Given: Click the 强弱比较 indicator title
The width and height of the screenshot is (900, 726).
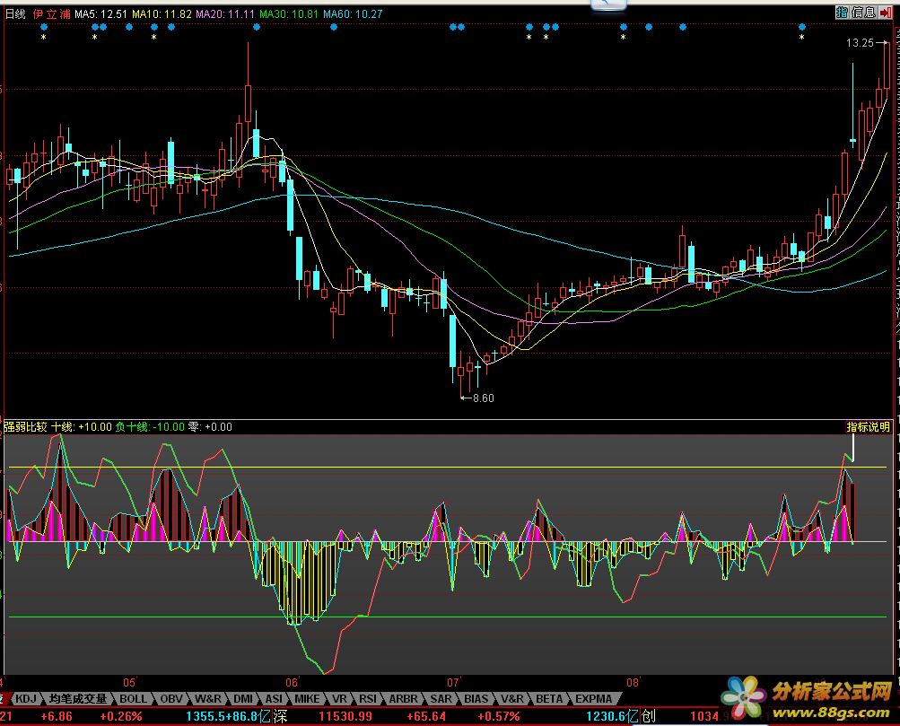Looking at the screenshot, I should pyautogui.click(x=25, y=427).
